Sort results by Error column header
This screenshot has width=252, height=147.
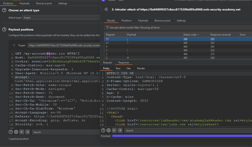(245, 35)
